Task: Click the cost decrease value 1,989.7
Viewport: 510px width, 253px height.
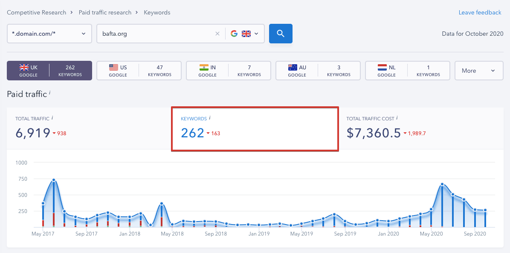Action: point(417,134)
